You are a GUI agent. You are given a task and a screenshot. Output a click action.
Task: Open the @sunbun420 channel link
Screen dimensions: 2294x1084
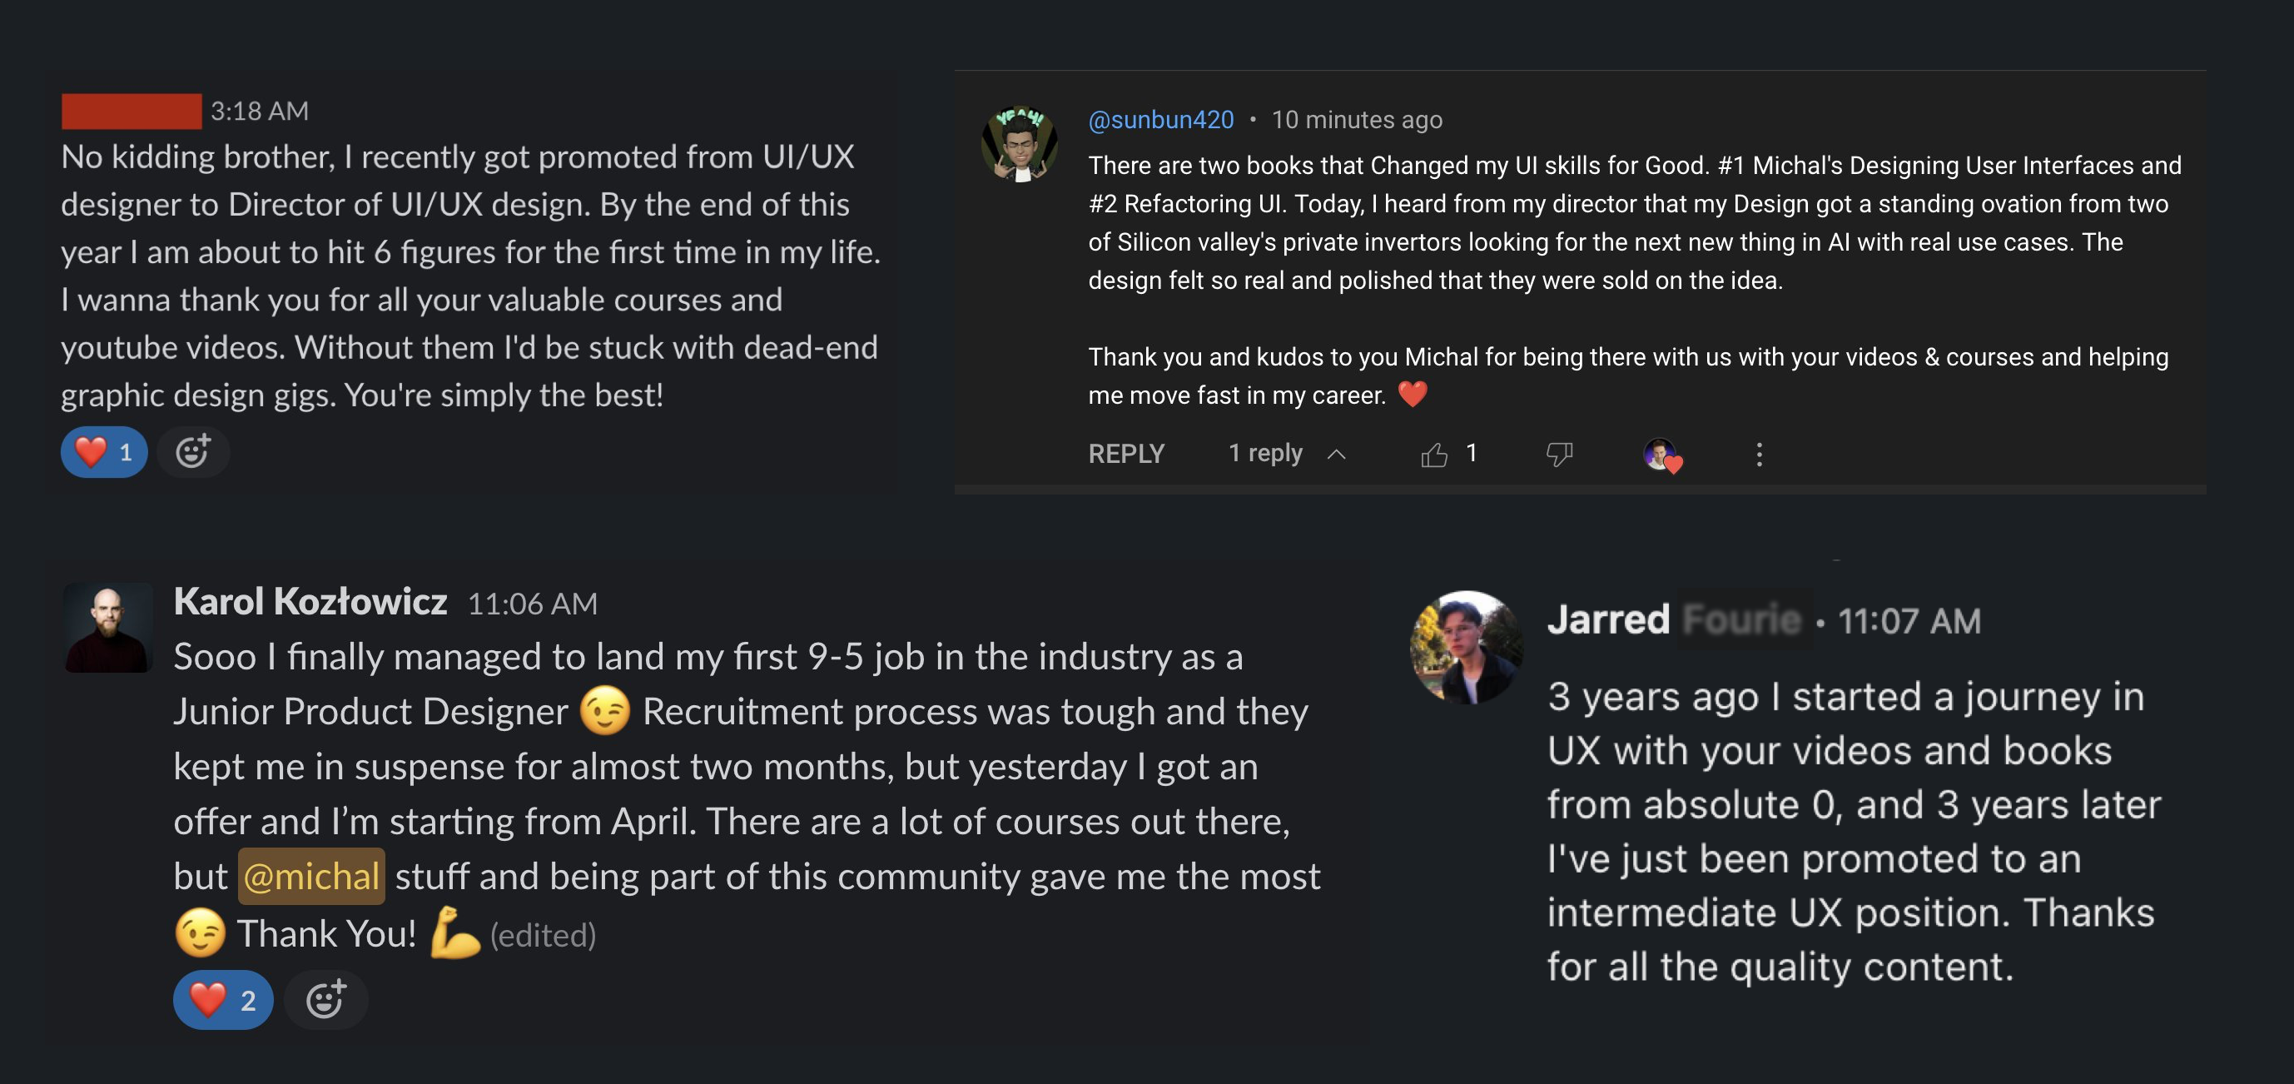pos(1160,119)
